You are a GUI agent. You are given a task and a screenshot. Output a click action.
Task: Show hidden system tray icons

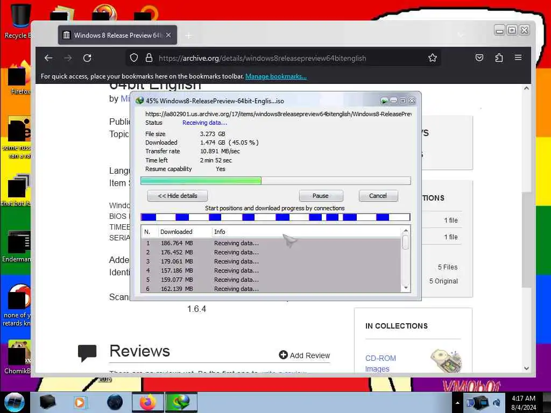(x=457, y=403)
